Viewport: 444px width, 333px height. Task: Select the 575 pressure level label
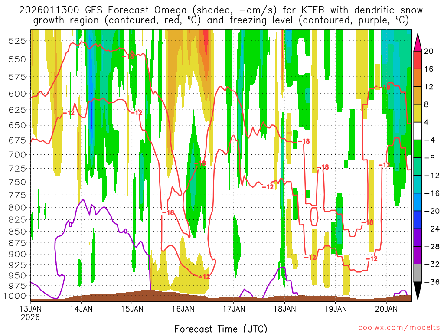coord(17,77)
